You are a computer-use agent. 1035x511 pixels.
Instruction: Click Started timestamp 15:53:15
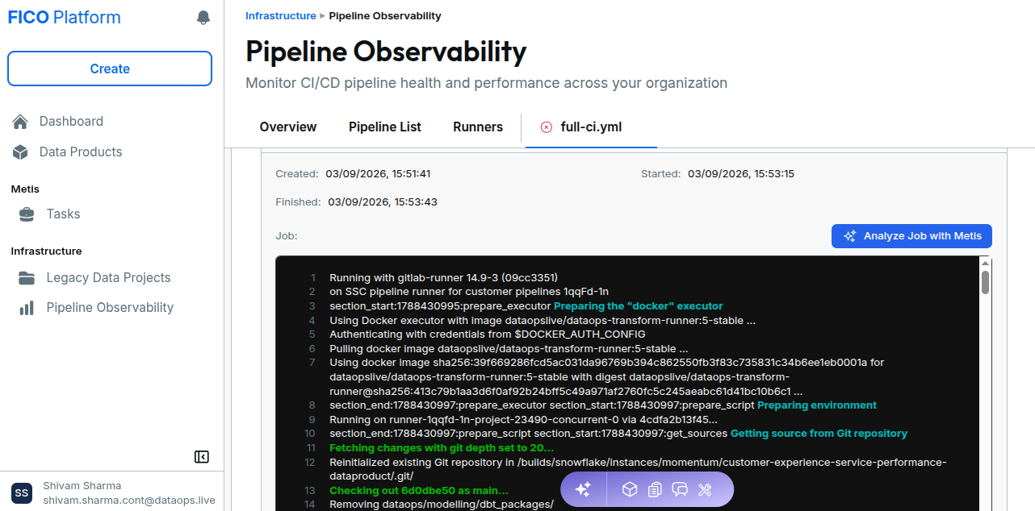[741, 174]
